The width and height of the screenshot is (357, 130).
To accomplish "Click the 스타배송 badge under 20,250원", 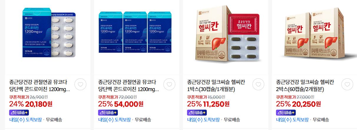I will click(286, 112).
